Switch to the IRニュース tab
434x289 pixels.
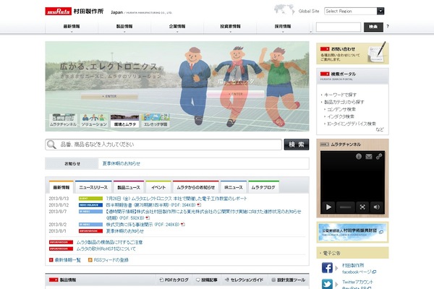[x=234, y=187]
